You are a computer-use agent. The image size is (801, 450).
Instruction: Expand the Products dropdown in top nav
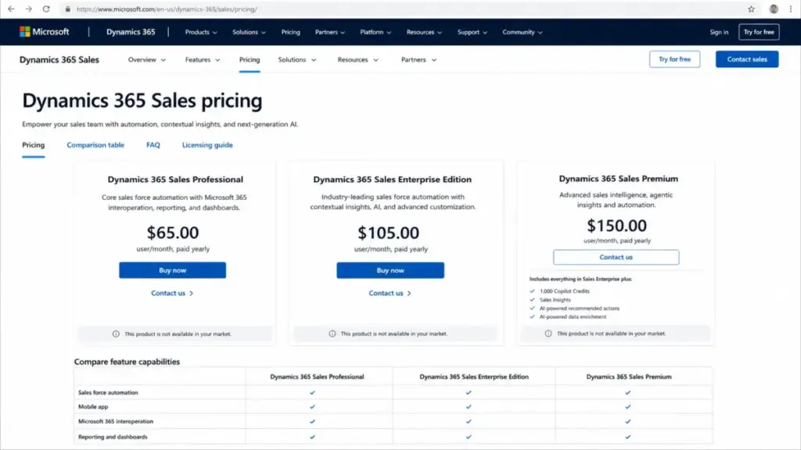point(201,32)
